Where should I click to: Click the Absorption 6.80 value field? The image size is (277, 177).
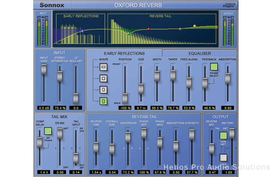[228, 108]
